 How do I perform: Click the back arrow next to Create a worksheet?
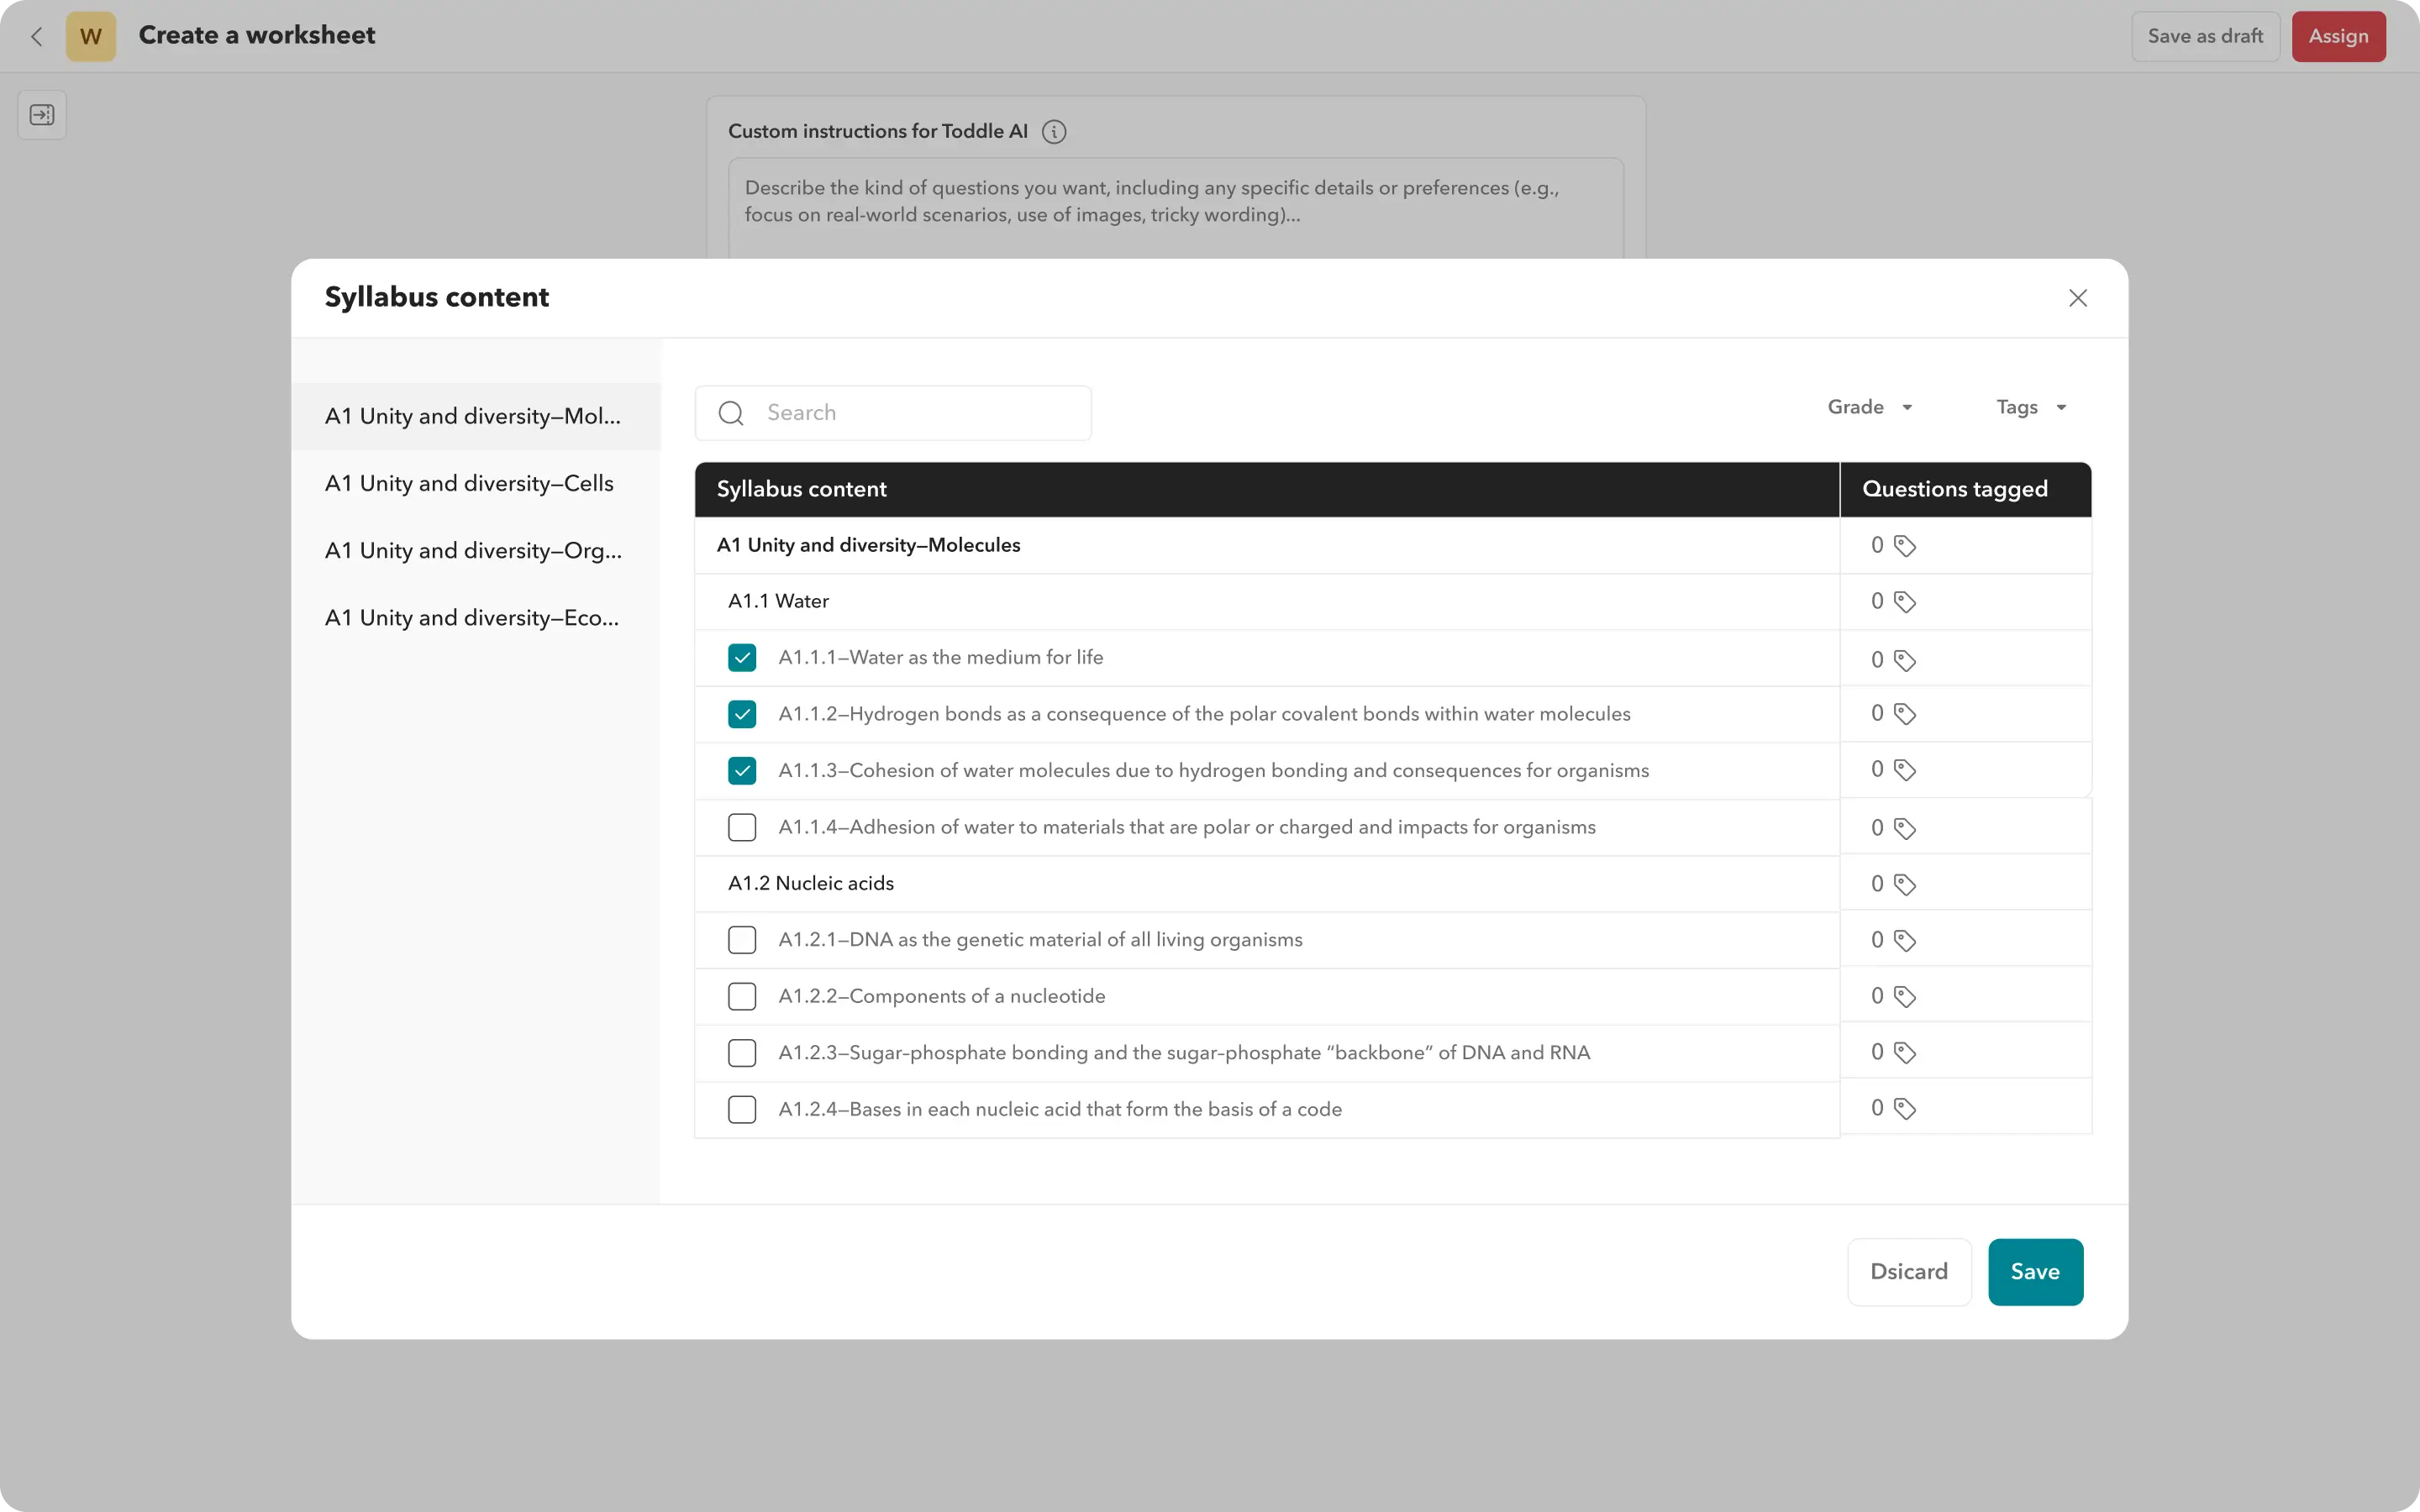(37, 36)
